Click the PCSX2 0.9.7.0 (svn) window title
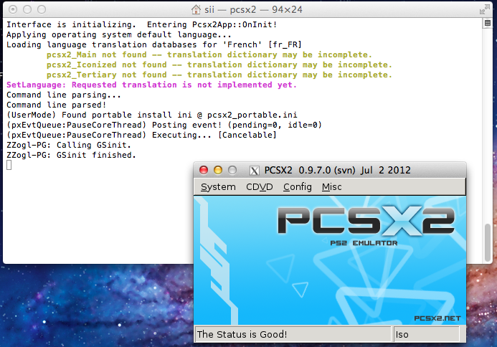Viewport: 497px width, 347px height. pyautogui.click(x=337, y=170)
